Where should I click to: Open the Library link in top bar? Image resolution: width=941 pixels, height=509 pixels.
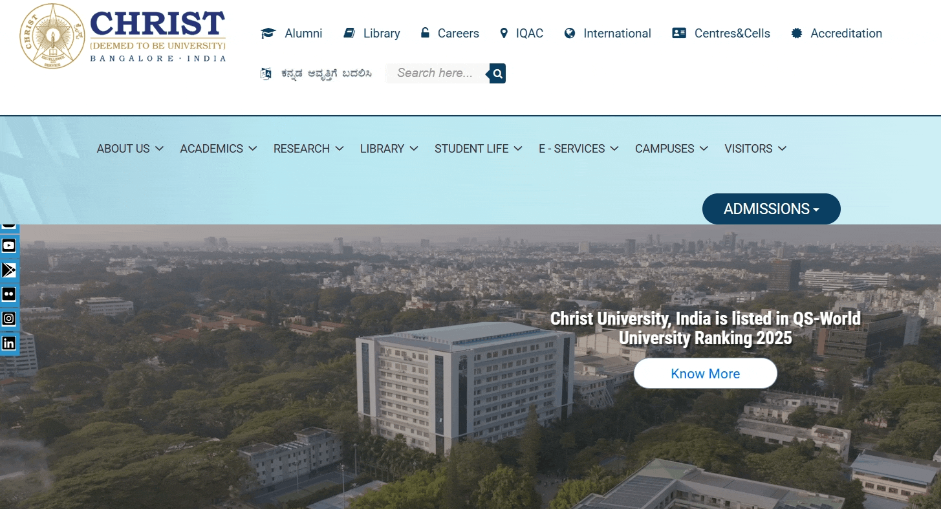point(382,33)
